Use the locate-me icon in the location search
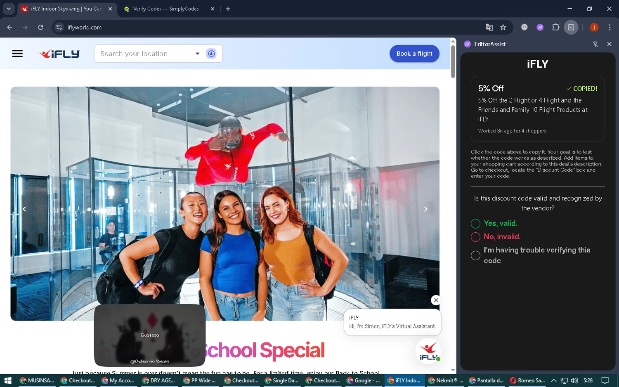This screenshot has height=387, width=619. (x=211, y=54)
